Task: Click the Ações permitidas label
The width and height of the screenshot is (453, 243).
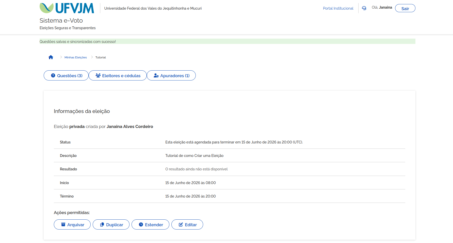Action: [x=72, y=213]
